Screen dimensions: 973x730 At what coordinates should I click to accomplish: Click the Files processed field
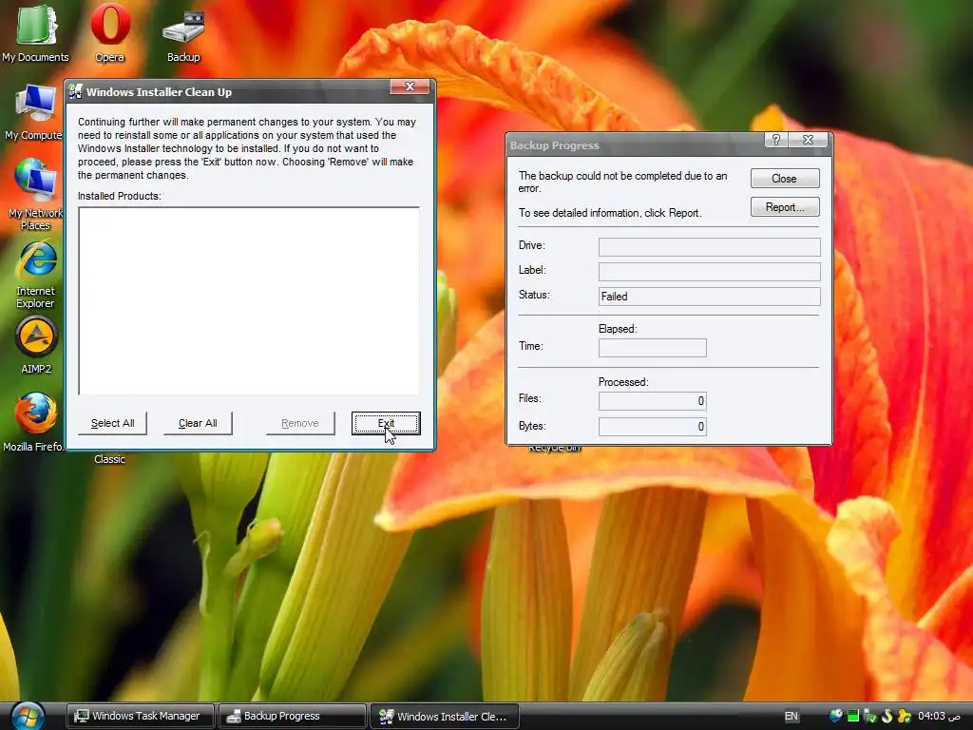coord(652,401)
